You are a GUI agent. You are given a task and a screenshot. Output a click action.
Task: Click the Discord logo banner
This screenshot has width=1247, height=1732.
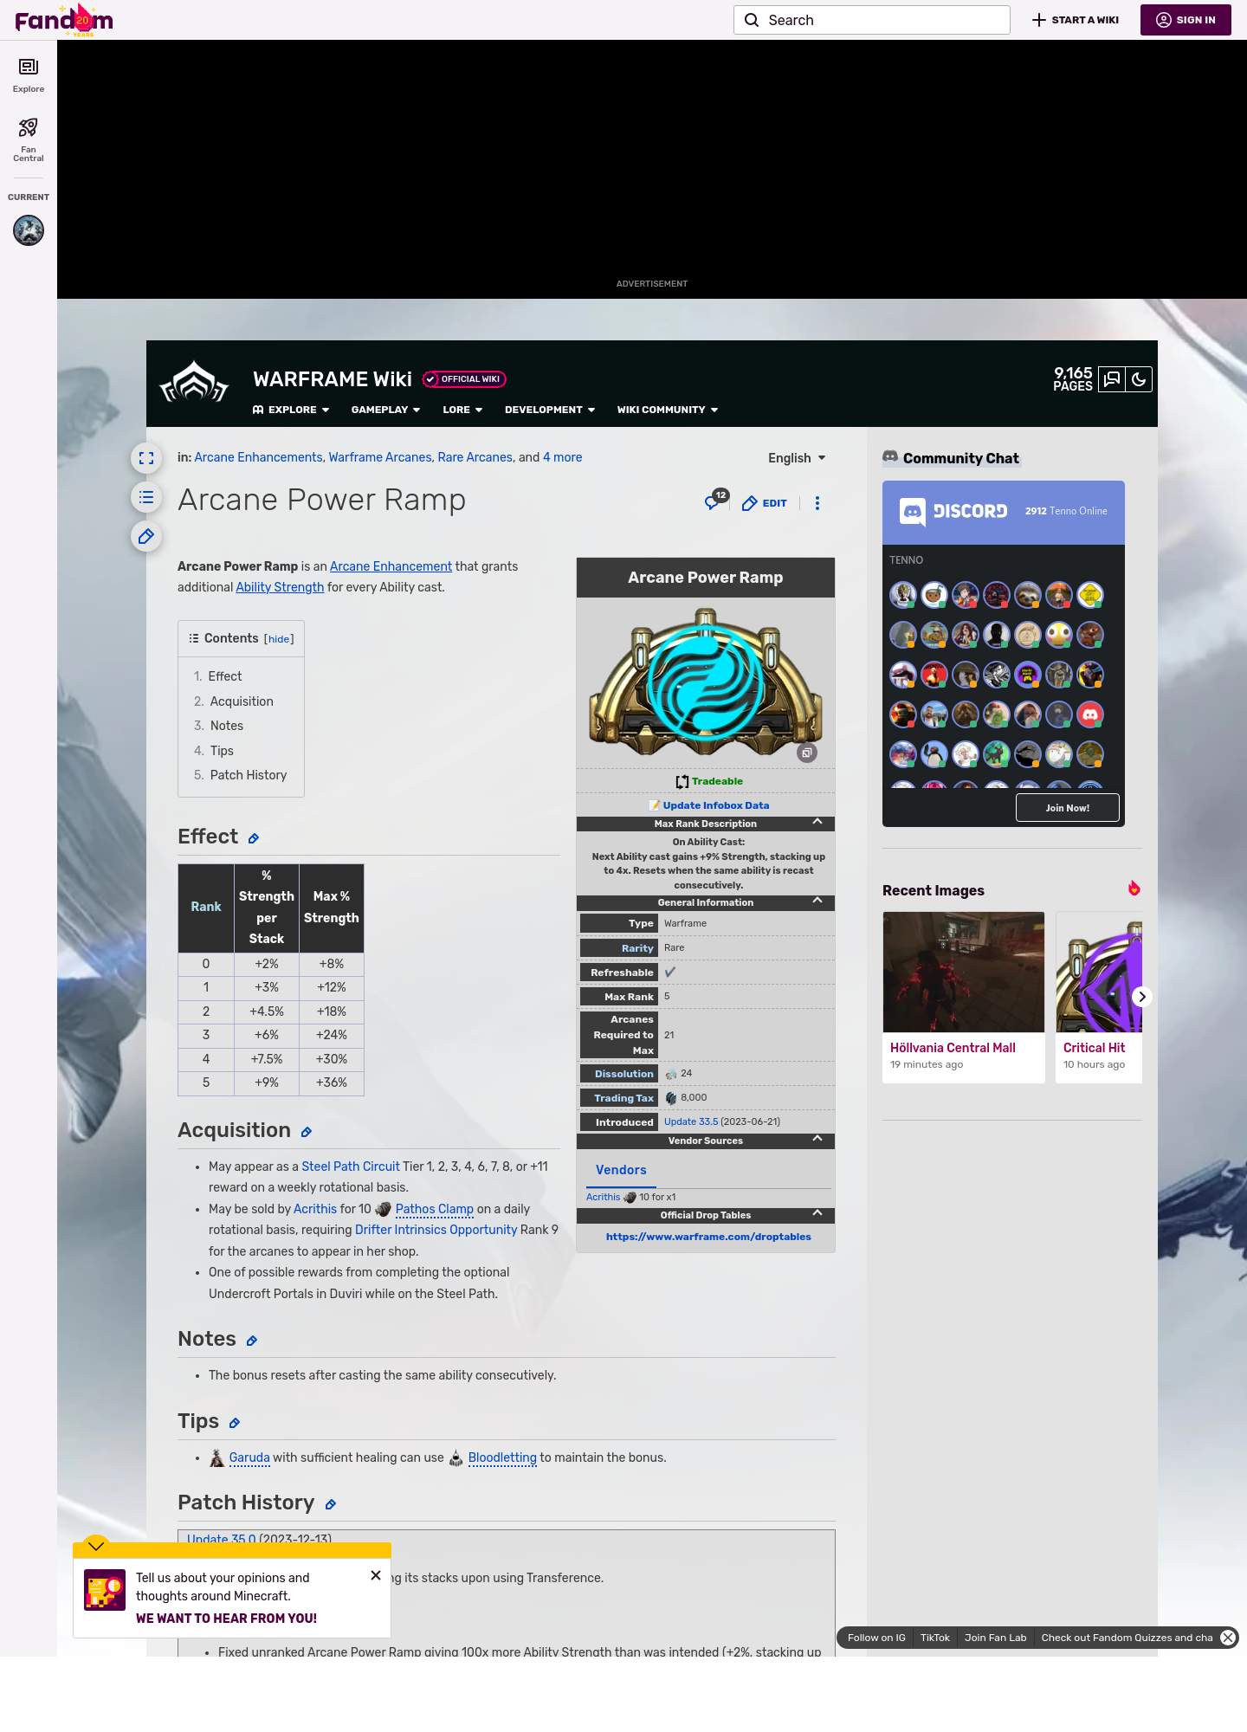pos(953,512)
